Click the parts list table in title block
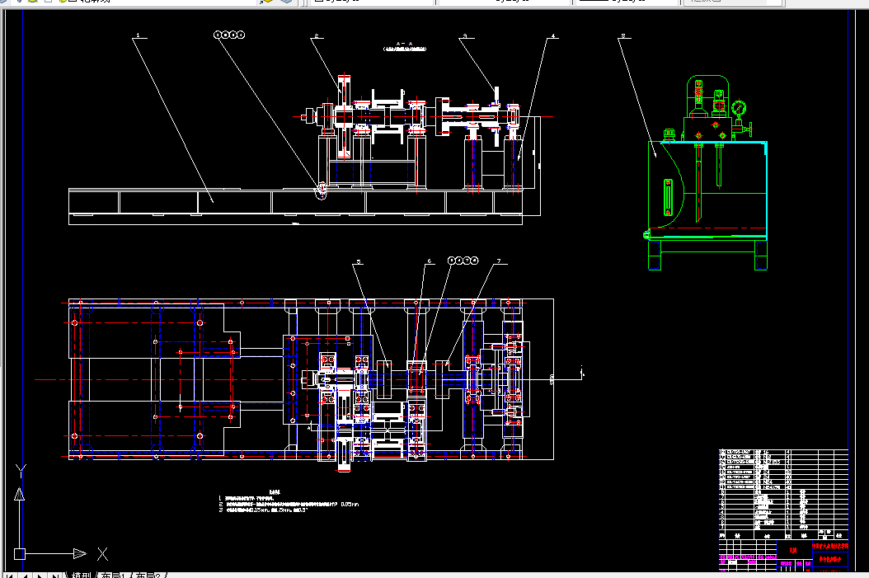The width and height of the screenshot is (869, 578). tap(783, 495)
